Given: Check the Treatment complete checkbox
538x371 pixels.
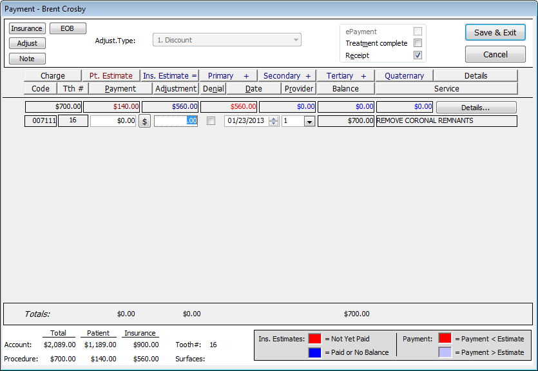Looking at the screenshot, I should coord(418,43).
